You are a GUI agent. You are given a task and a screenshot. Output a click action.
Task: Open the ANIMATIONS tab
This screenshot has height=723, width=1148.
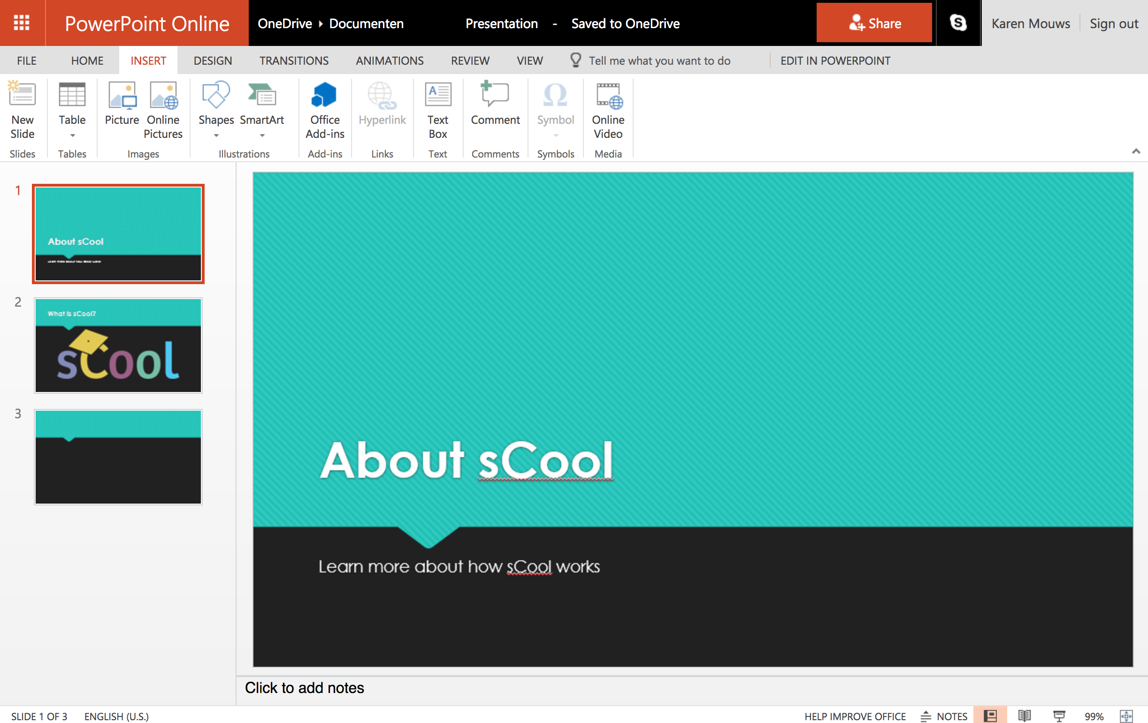(390, 60)
